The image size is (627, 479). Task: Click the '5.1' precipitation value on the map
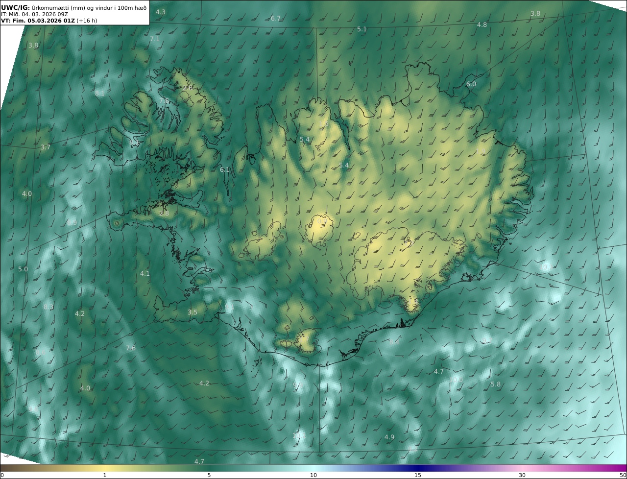coord(362,29)
